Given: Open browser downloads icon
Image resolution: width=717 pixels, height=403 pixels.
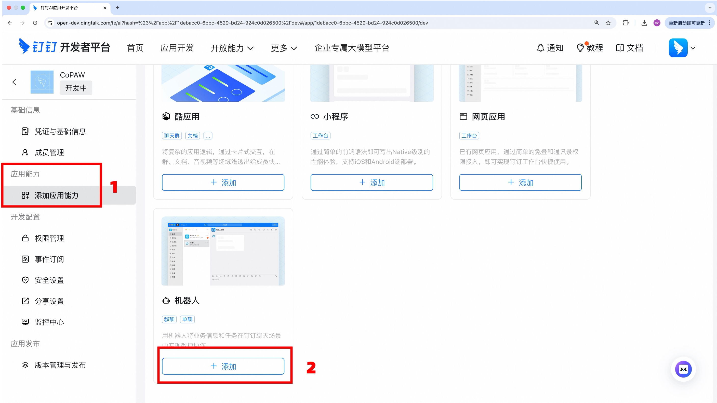Looking at the screenshot, I should [x=644, y=23].
